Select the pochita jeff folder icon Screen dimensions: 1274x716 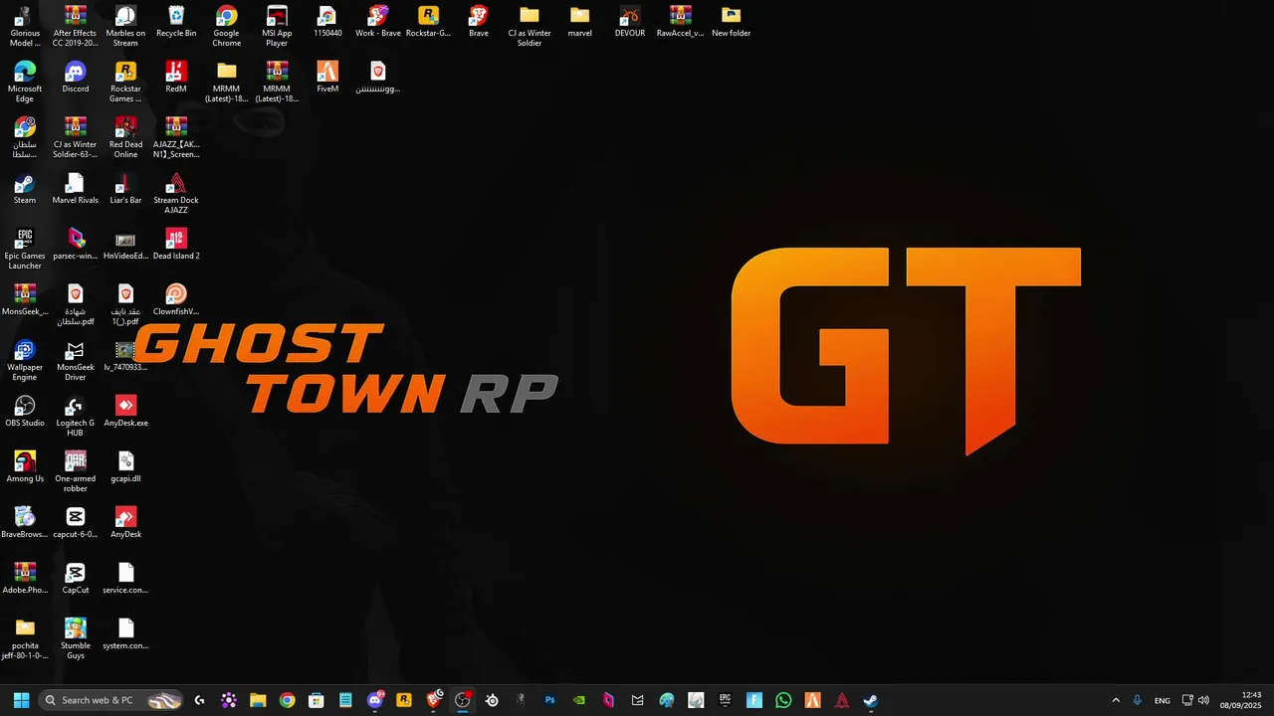tap(25, 638)
